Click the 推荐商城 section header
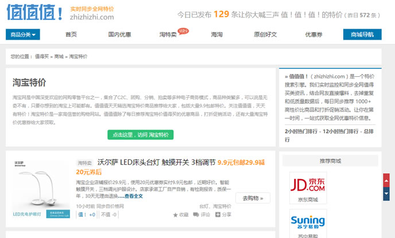The height and width of the screenshot is (238, 395). click(330, 161)
